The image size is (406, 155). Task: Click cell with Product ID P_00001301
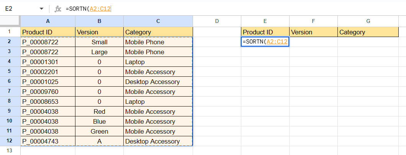(47, 62)
